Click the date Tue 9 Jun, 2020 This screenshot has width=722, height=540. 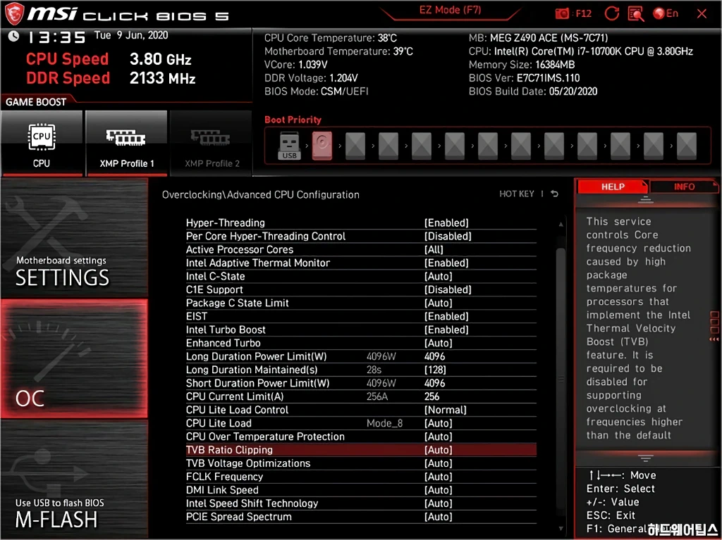[130, 35]
